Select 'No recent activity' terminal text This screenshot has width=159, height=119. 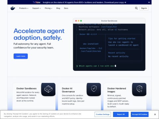point(118,57)
